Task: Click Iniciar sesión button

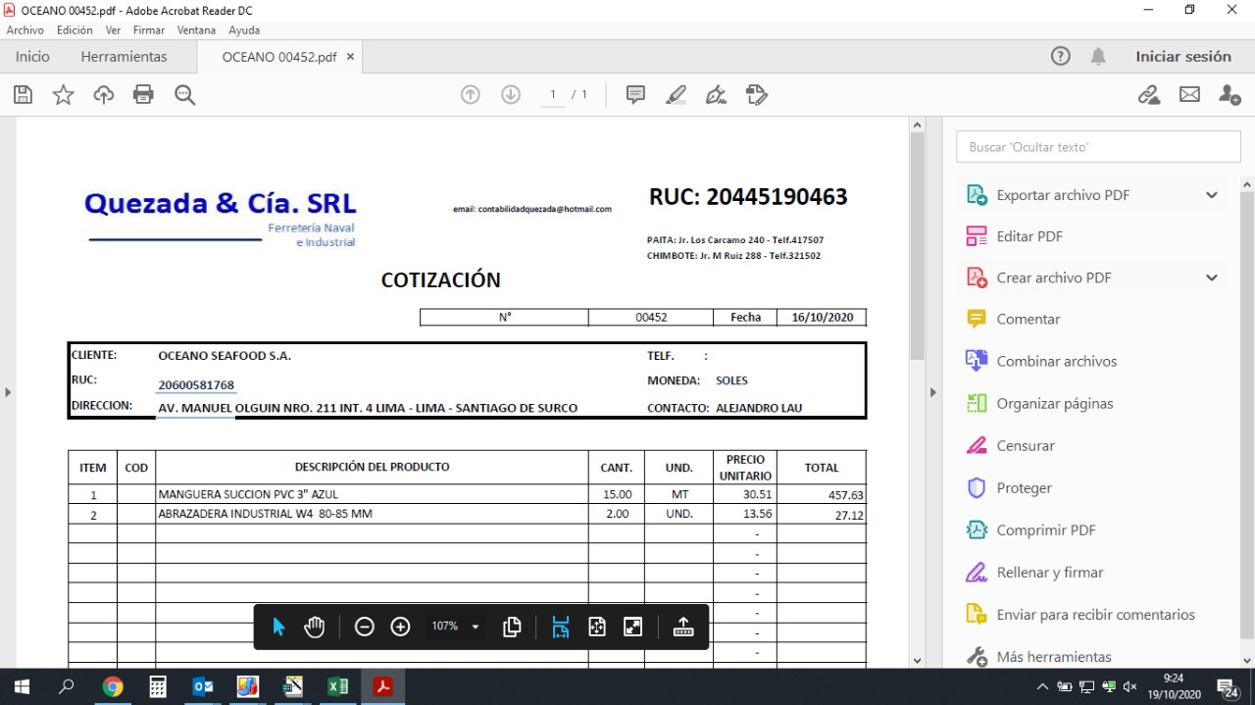Action: click(1182, 57)
